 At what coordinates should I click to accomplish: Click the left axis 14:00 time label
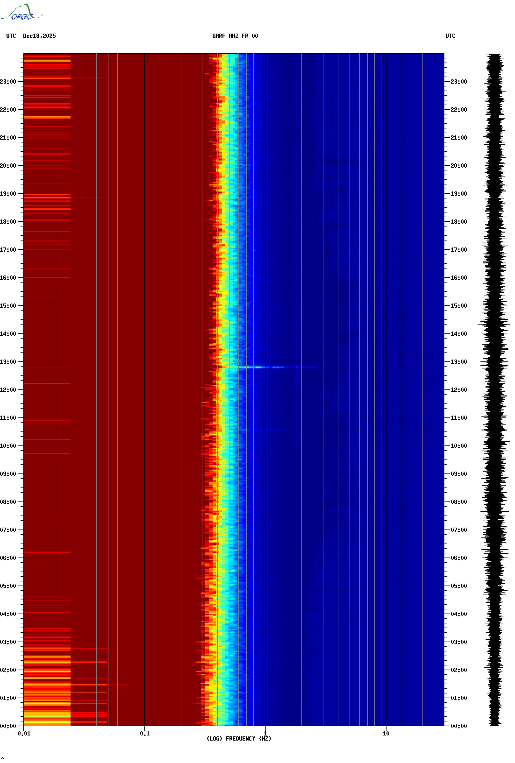pyautogui.click(x=8, y=334)
